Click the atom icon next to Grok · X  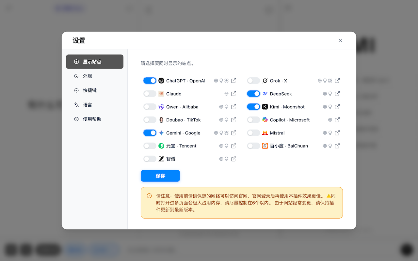(x=331, y=81)
